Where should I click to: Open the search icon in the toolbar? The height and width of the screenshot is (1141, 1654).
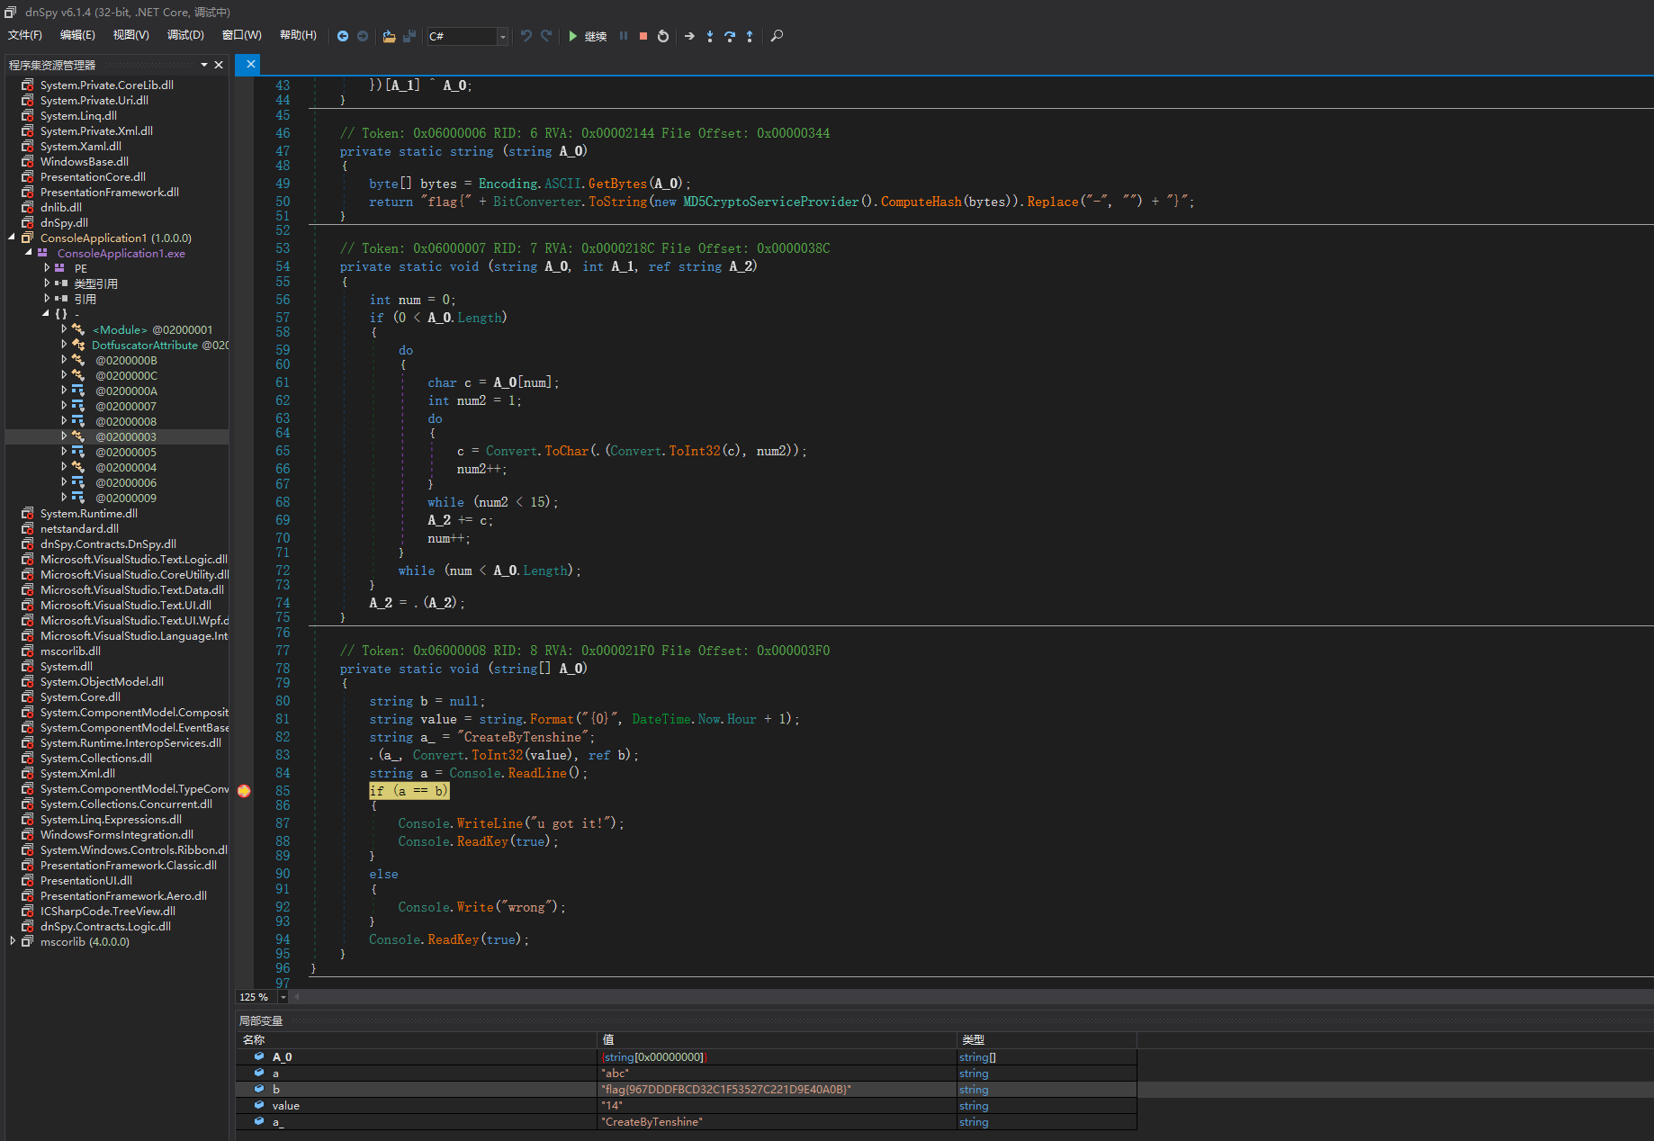[x=777, y=36]
